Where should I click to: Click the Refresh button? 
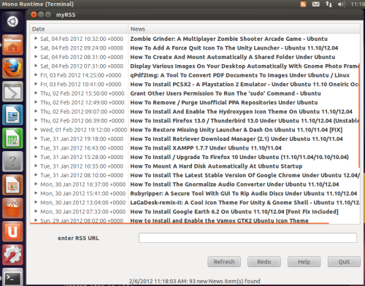point(224,262)
